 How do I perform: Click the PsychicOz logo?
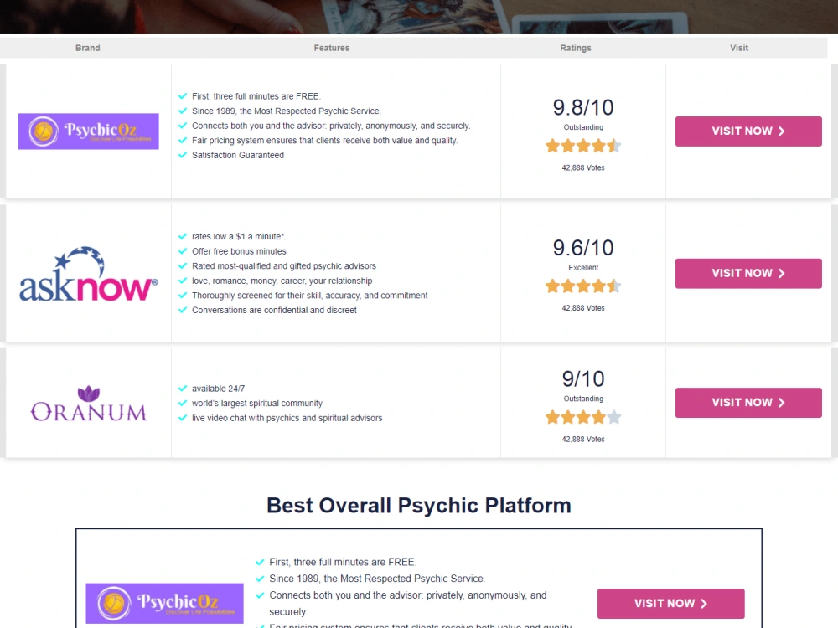(x=88, y=131)
